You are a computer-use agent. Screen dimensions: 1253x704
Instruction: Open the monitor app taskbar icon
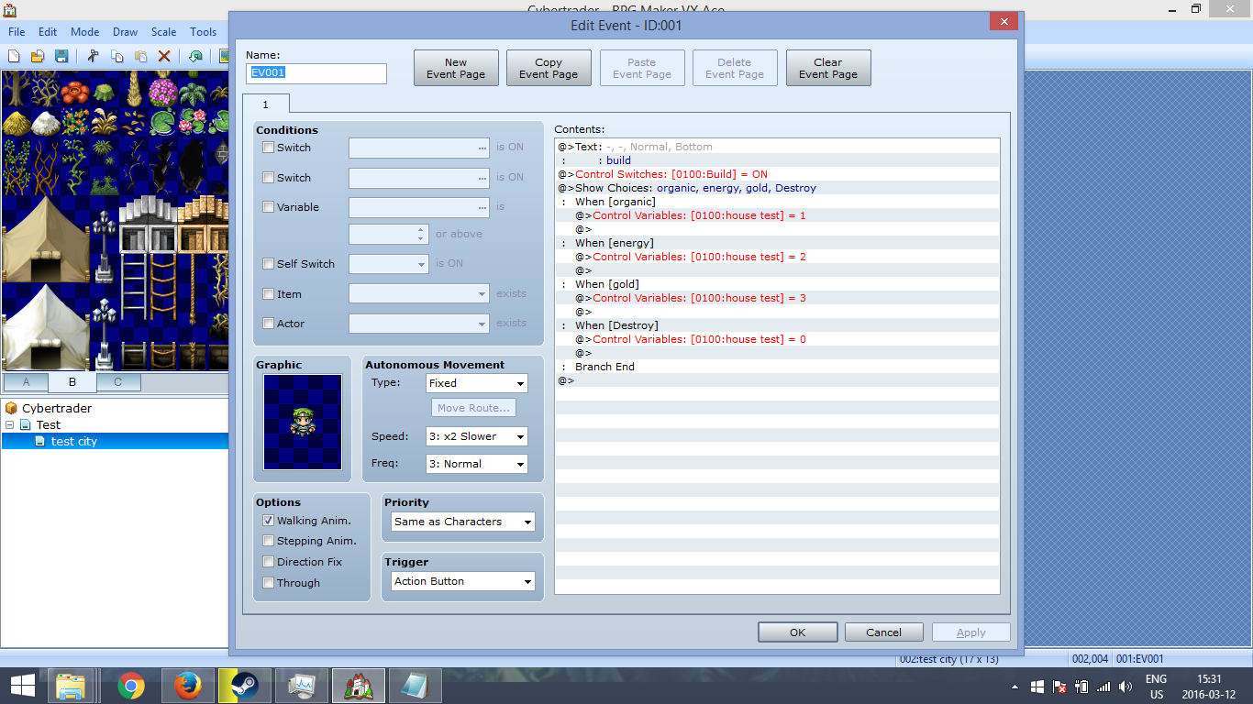point(301,686)
